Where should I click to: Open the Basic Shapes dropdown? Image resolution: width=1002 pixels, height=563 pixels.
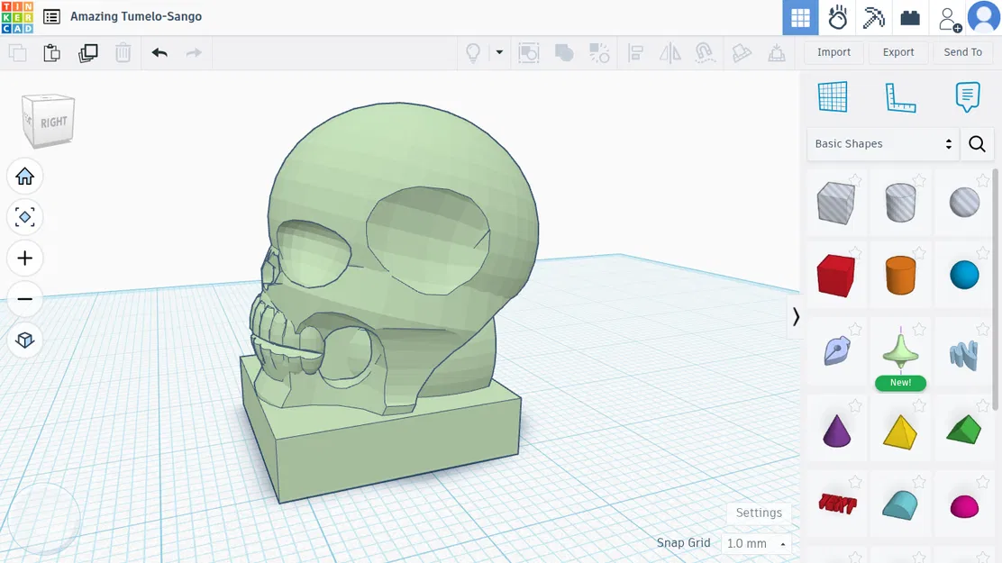point(881,143)
